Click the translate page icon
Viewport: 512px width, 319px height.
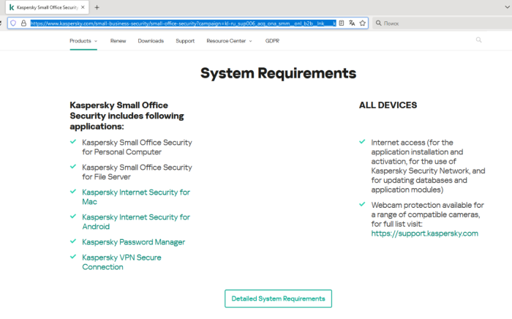[352, 23]
